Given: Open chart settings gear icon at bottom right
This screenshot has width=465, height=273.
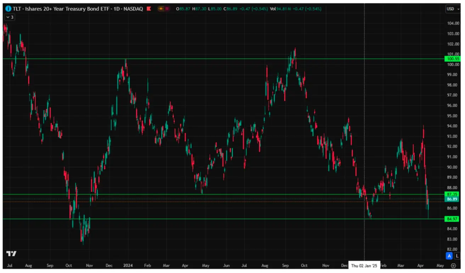Looking at the screenshot, I should pyautogui.click(x=453, y=265).
